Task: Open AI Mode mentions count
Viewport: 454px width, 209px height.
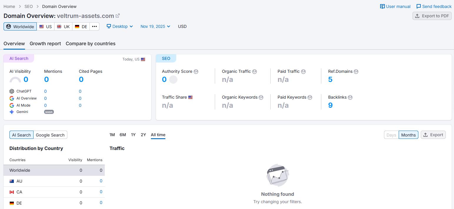Action: [x=45, y=105]
